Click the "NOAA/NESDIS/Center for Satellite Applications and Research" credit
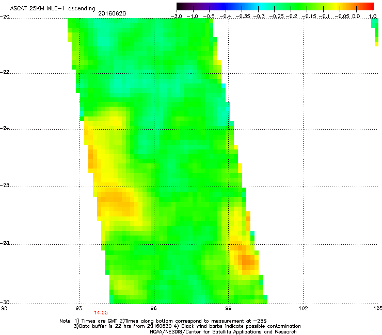 coord(223,332)
